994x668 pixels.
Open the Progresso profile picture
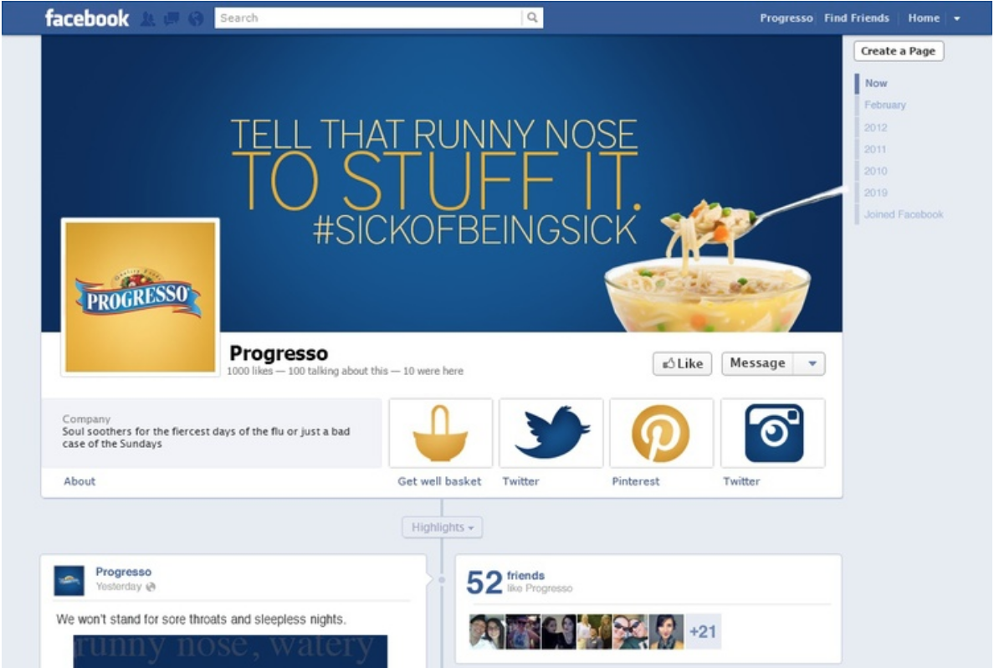pos(140,297)
